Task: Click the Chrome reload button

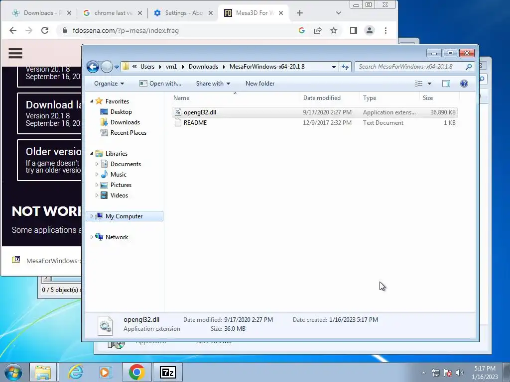Action: point(45,30)
